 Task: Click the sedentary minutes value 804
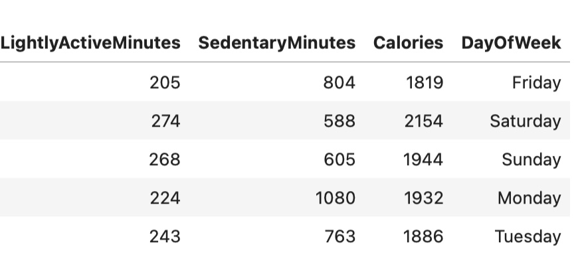(339, 83)
